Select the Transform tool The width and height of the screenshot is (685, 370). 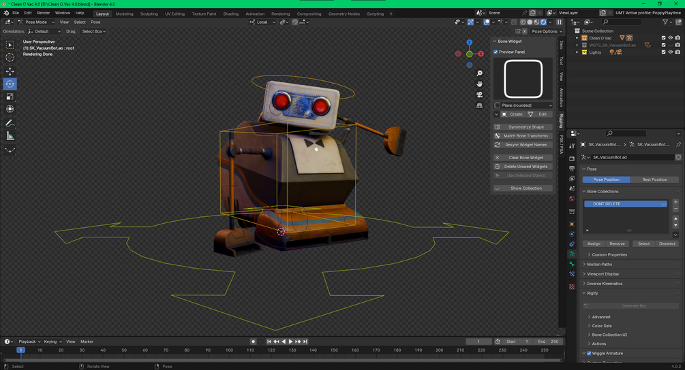coord(10,109)
